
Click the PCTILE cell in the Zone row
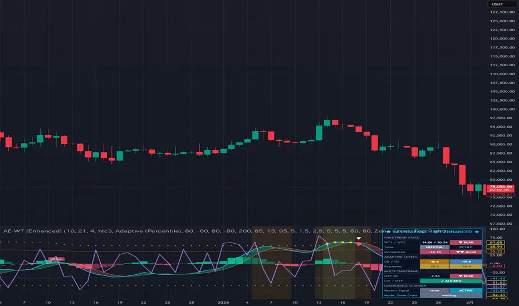[x=466, y=247]
